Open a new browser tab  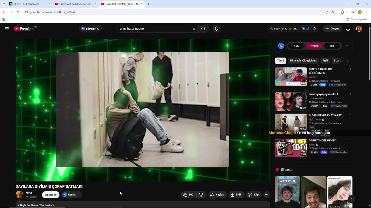pyautogui.click(x=148, y=4)
